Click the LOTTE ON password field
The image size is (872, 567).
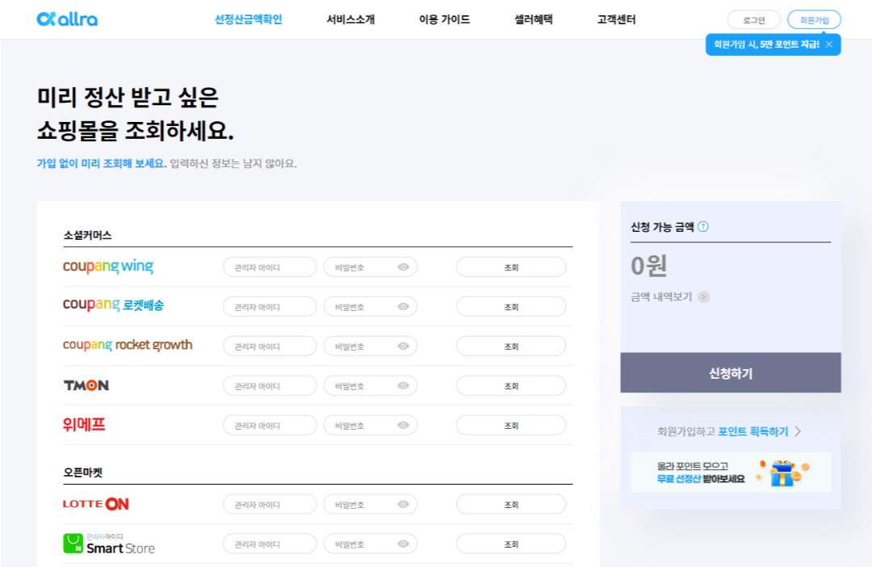(x=371, y=504)
